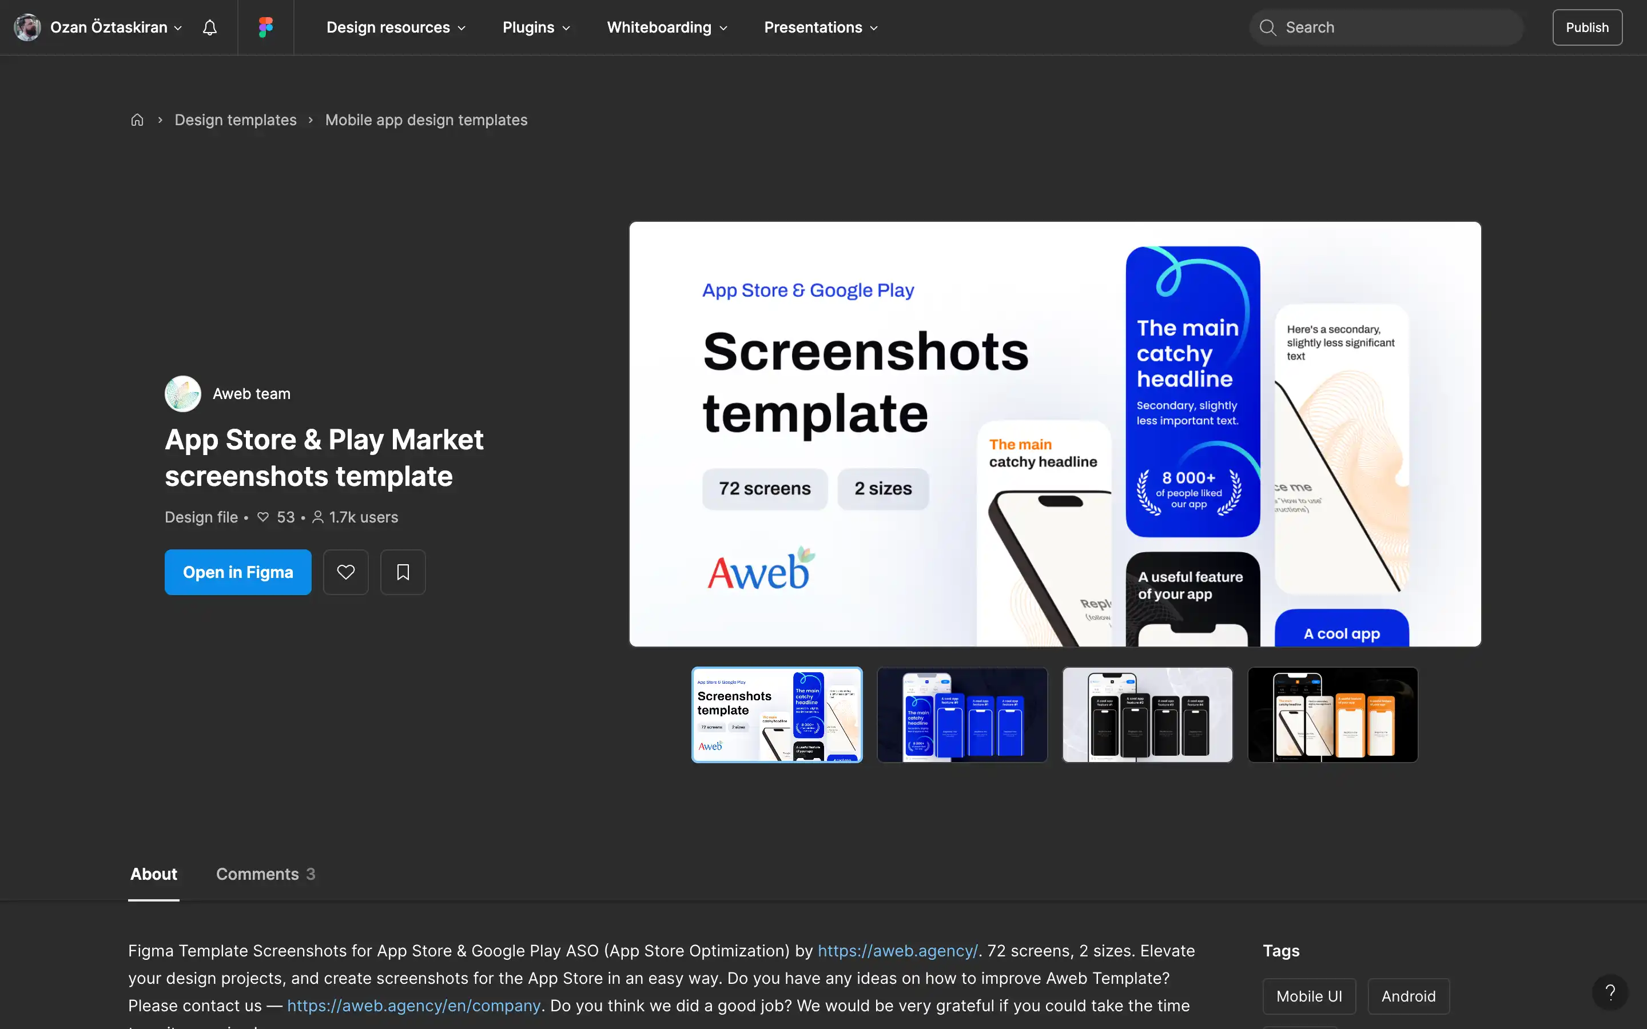Open Plugins dropdown menu
This screenshot has width=1647, height=1029.
(536, 27)
